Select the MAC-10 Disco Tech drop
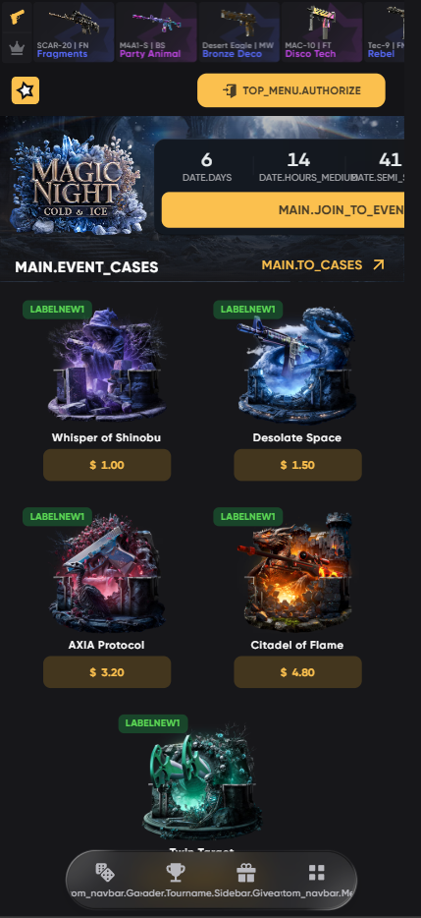This screenshot has width=421, height=918. click(x=321, y=31)
